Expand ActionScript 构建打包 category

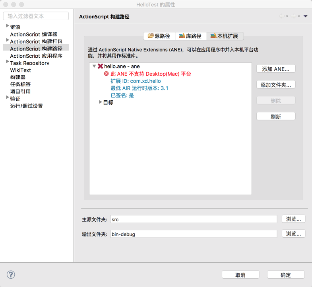pos(8,40)
